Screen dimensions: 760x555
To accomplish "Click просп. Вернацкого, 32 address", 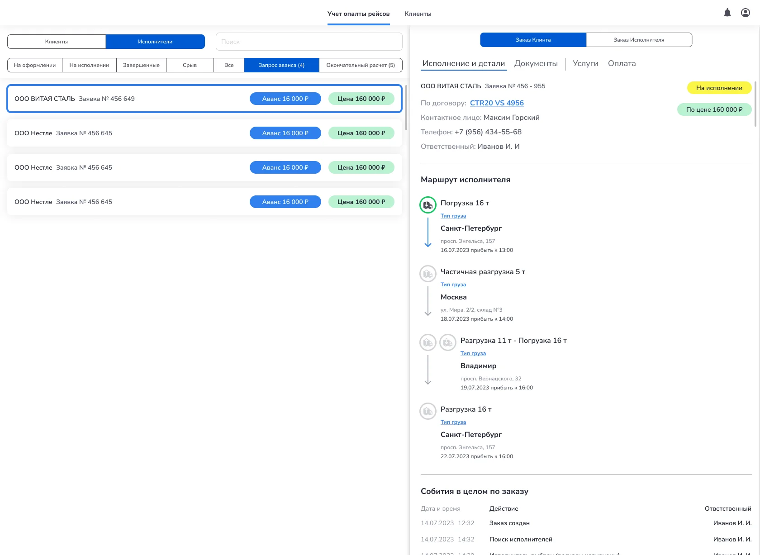I will point(491,379).
